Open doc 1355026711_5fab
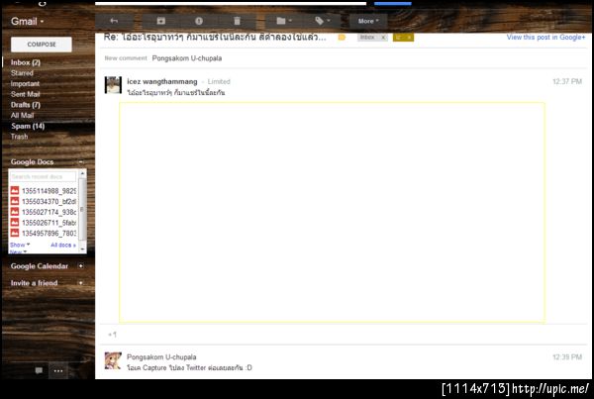The width and height of the screenshot is (594, 399). click(x=49, y=223)
